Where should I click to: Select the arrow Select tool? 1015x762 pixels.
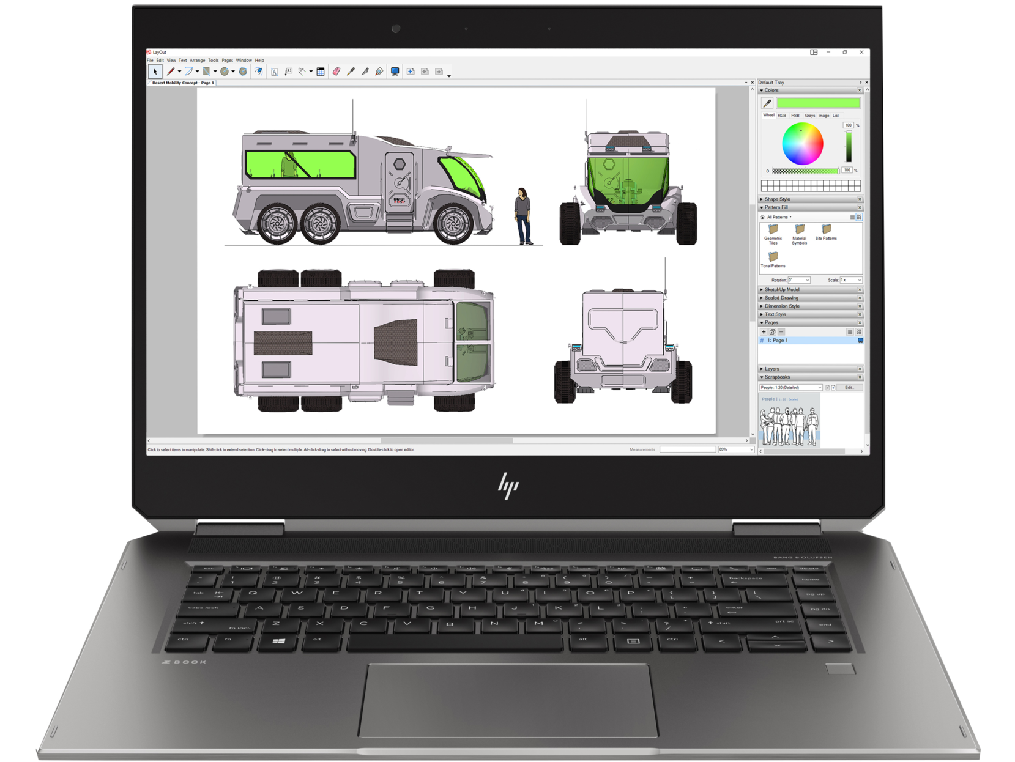[155, 72]
